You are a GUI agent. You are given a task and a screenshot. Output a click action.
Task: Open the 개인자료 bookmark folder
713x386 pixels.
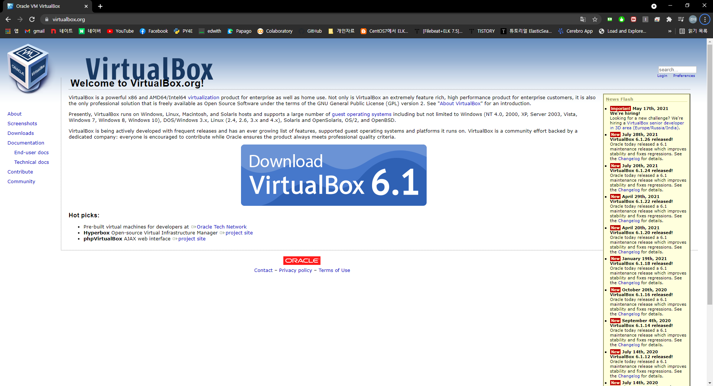341,31
